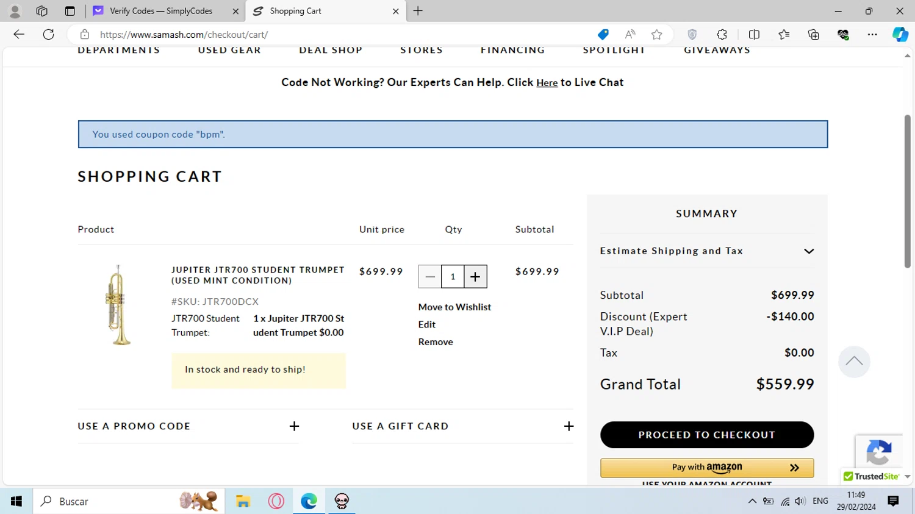Increase quantity with plus button
The height and width of the screenshot is (514, 915).
coord(475,277)
